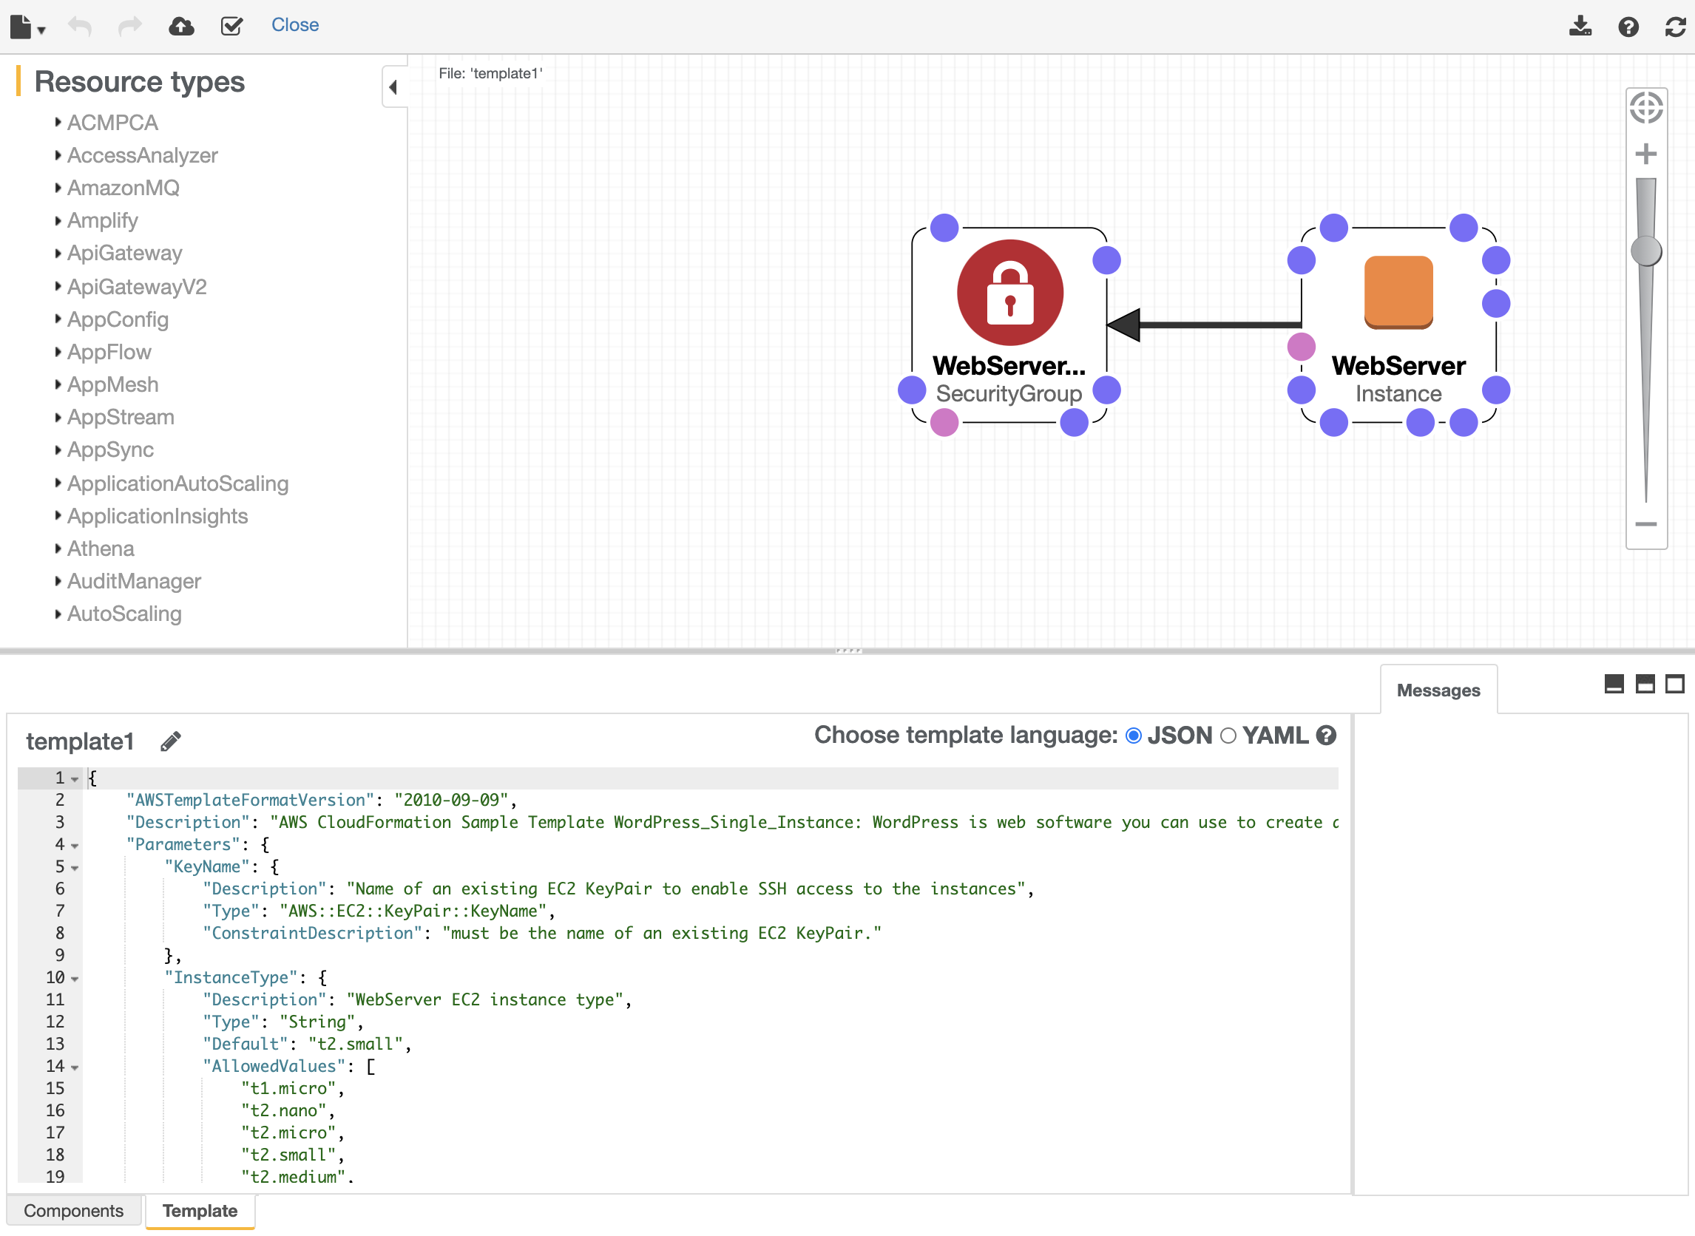Open the Messages tab

[x=1438, y=690]
